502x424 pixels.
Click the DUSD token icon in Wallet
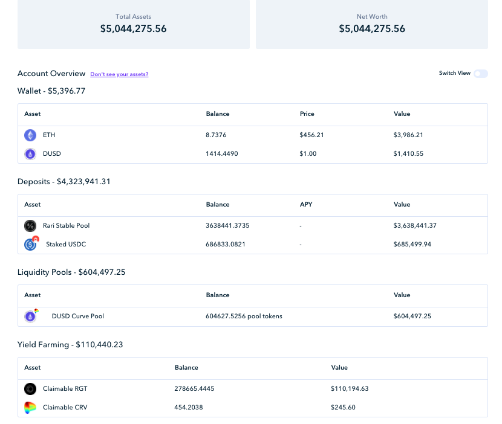pos(30,154)
